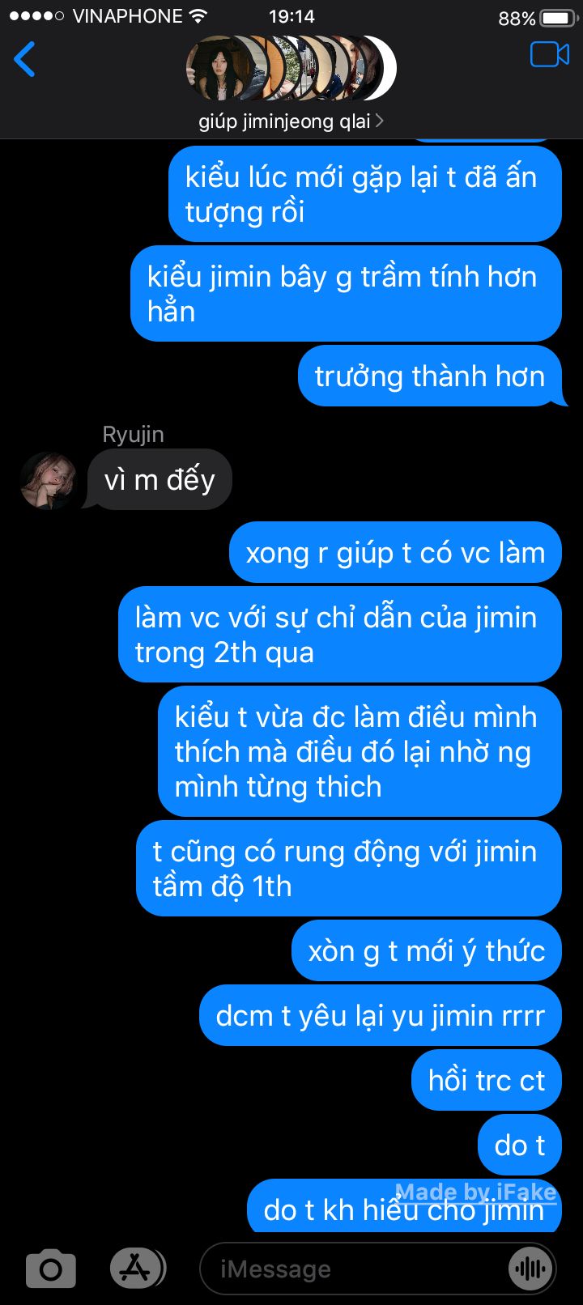Tap the battery icon in the status bar
583x1305 pixels.
[x=556, y=17]
